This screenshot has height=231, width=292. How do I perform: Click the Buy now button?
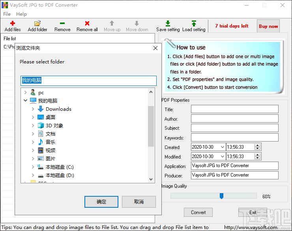click(268, 26)
